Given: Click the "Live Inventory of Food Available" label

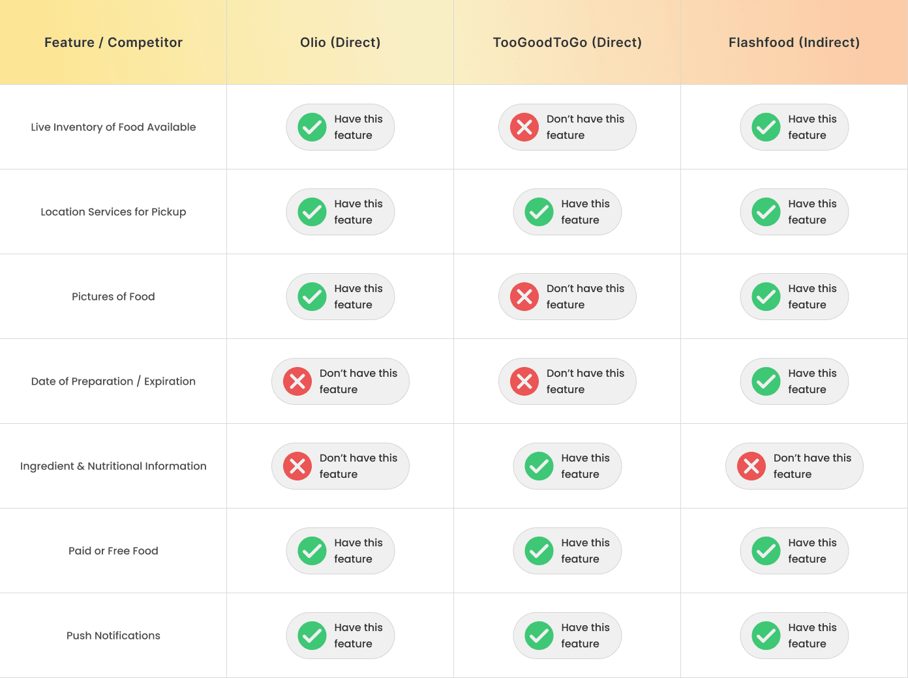Looking at the screenshot, I should click(113, 127).
